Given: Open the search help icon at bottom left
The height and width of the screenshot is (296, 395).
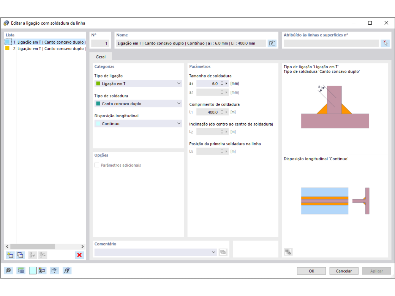Looking at the screenshot, I should coord(8,271).
